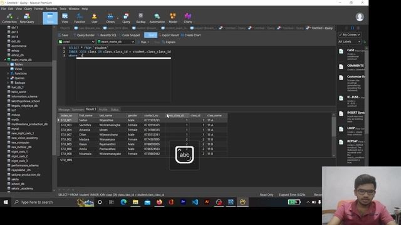Select the school_db database
This screenshot has height=225, width=401.
pyautogui.click(x=18, y=184)
